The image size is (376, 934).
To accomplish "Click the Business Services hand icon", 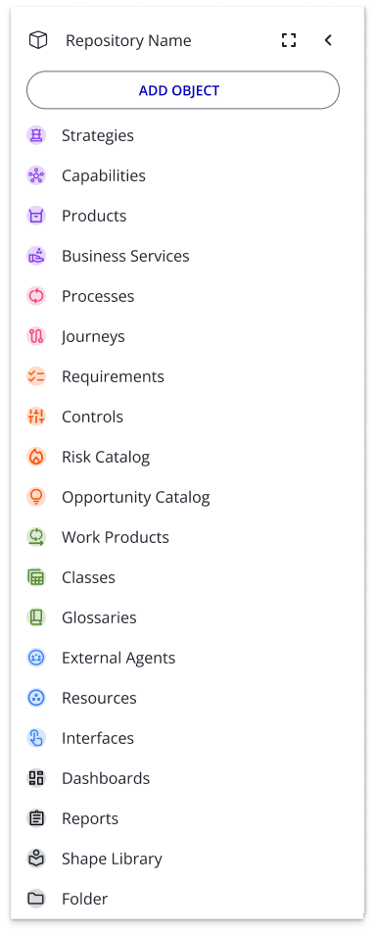I will coord(36,256).
